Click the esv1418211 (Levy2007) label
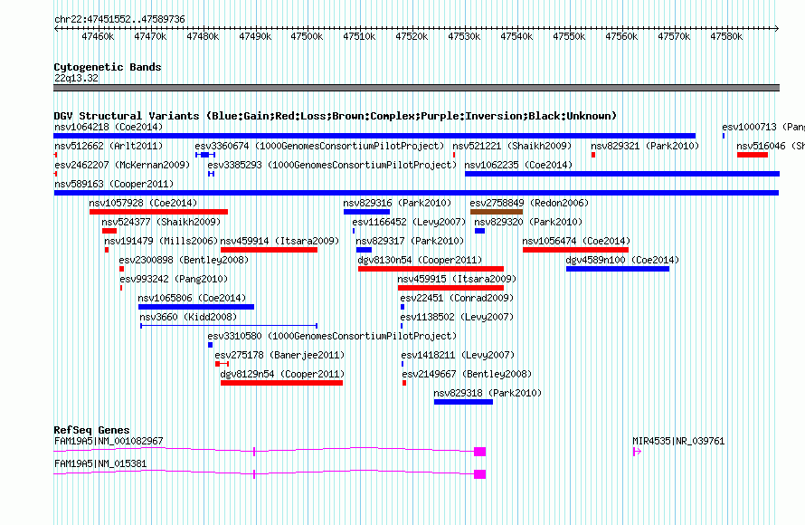805x525 pixels. (458, 355)
